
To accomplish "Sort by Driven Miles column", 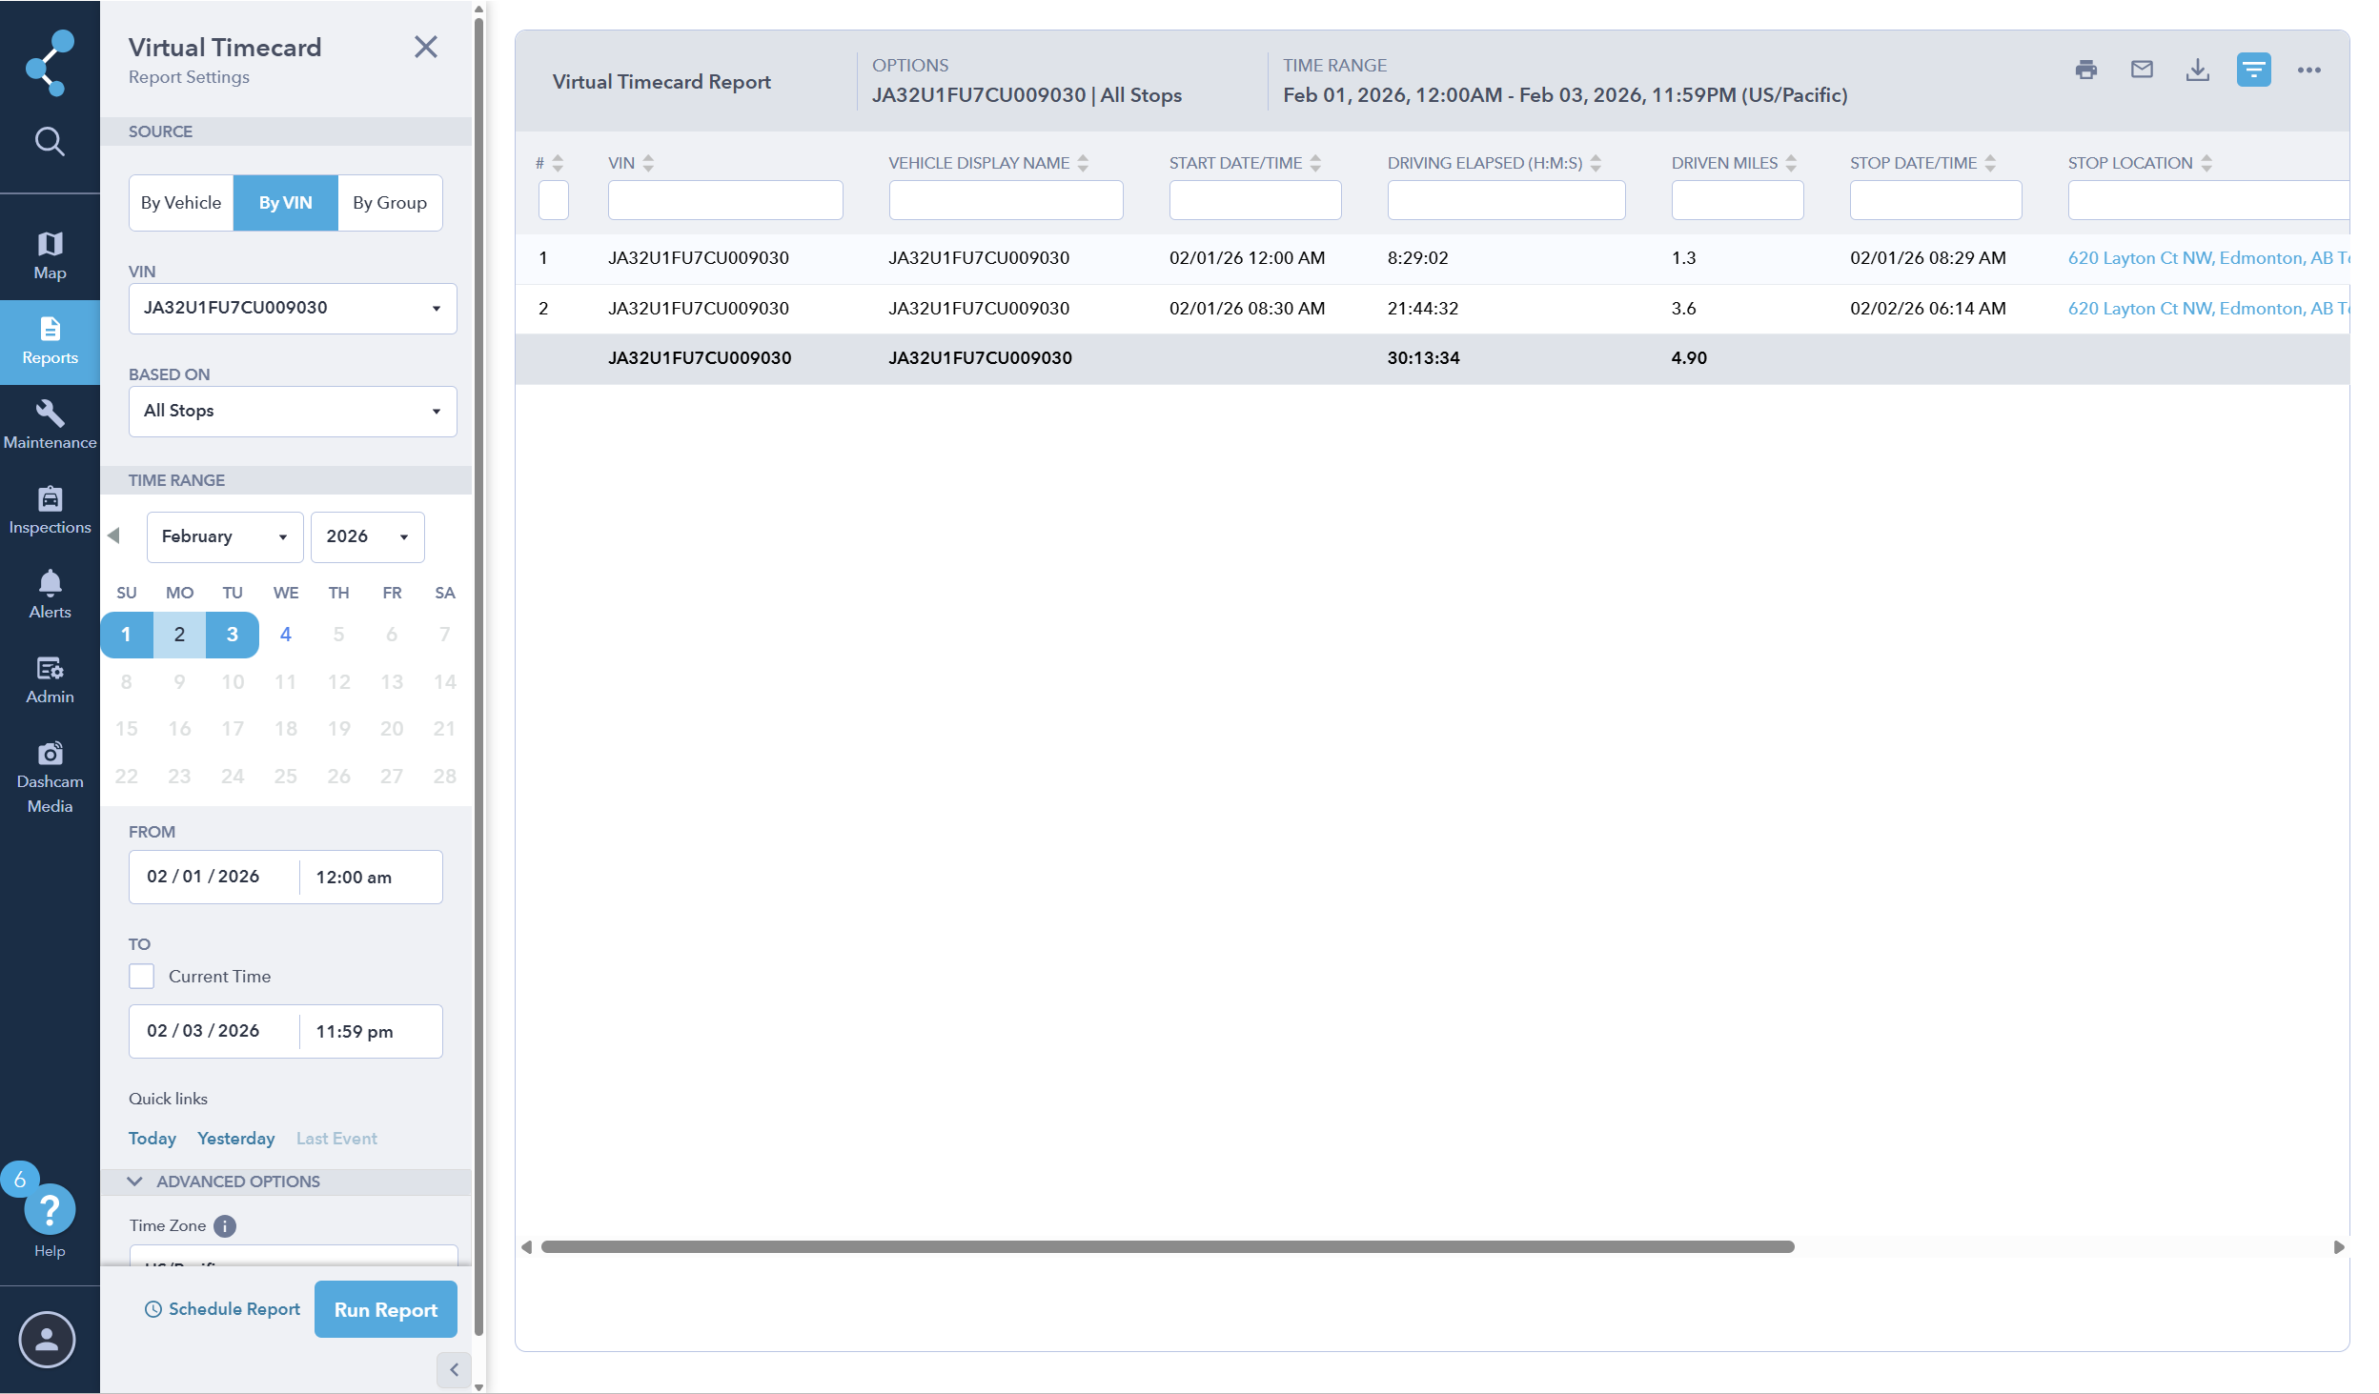I will (1791, 163).
